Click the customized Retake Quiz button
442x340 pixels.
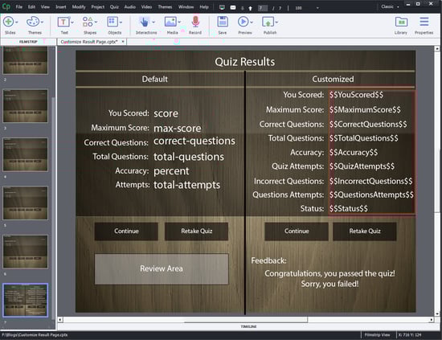point(365,231)
